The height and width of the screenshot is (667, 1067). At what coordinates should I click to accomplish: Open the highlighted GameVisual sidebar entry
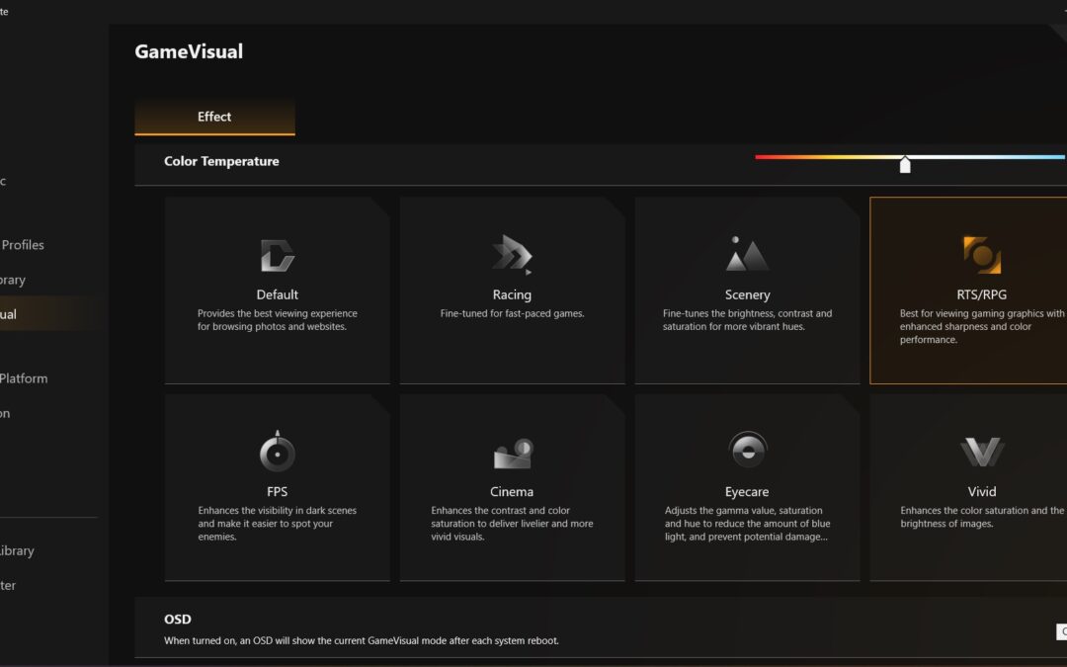coord(10,314)
